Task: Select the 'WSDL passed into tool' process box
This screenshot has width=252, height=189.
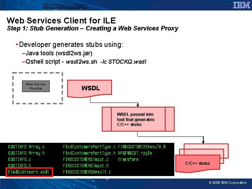Action: (x=138, y=119)
